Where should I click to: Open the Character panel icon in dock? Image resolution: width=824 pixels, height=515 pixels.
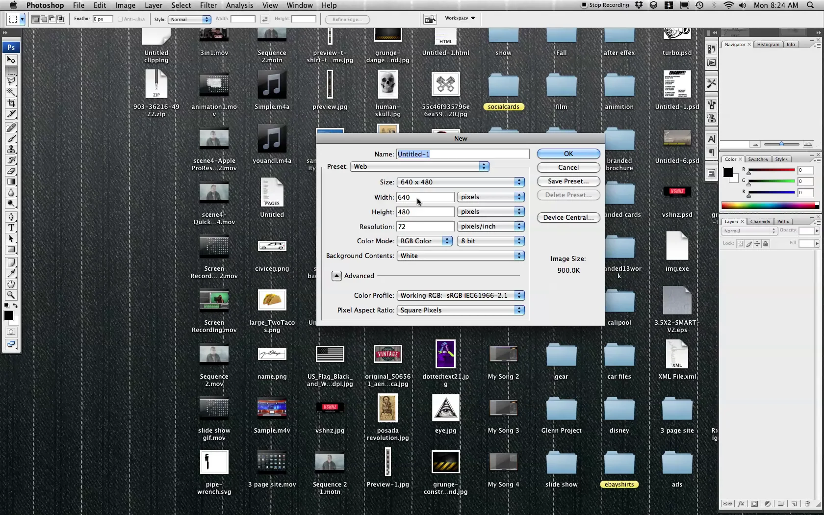click(x=712, y=139)
